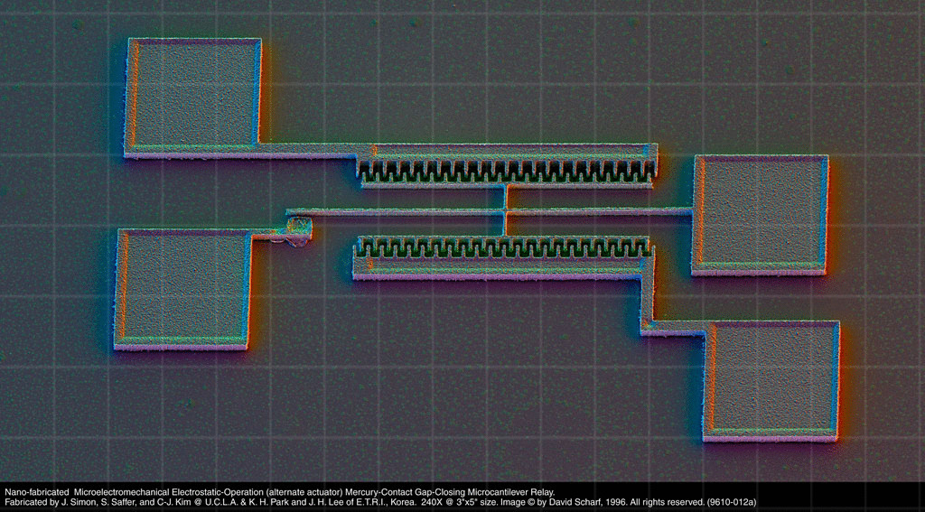Click "Mercury-Contact Gap-Closing Microcantilever Relay" text
Screen dimensions: 925x512
click(448, 491)
